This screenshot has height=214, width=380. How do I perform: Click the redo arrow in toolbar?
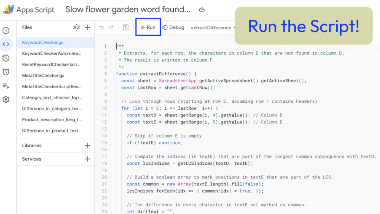[x=111, y=27]
